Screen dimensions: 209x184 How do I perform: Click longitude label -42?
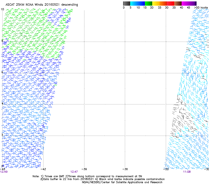pos(43,169)
